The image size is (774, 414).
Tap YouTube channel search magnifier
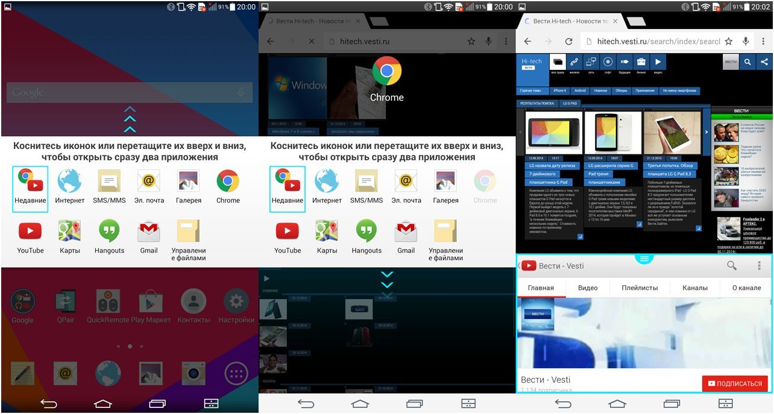(732, 265)
